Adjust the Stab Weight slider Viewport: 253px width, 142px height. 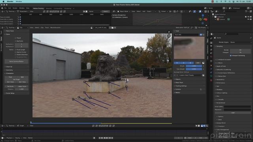pos(194,69)
